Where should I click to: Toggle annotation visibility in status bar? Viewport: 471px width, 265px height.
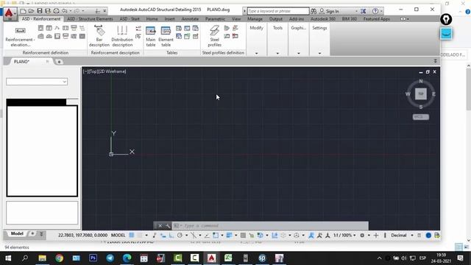click(311, 236)
